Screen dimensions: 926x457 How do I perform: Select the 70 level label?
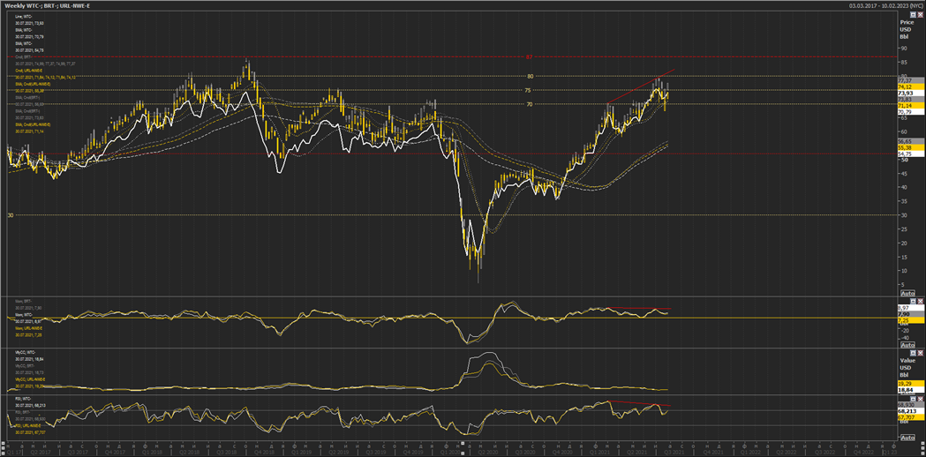[x=530, y=104]
